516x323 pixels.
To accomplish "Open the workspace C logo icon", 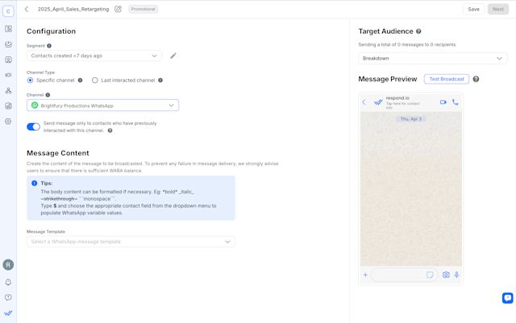I will pos(8,11).
